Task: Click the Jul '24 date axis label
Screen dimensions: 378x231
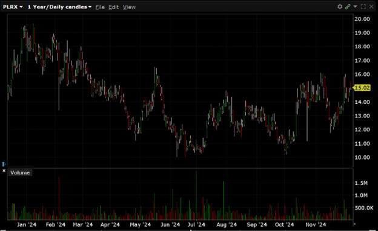Action: 196,225
